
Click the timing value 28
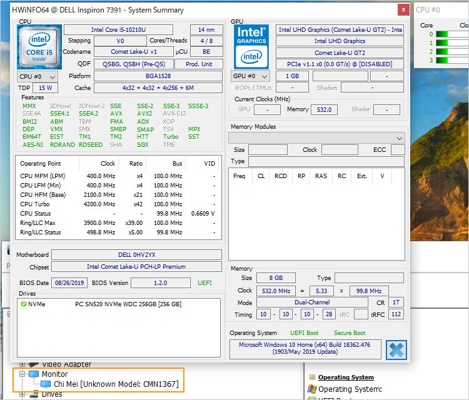tap(329, 314)
